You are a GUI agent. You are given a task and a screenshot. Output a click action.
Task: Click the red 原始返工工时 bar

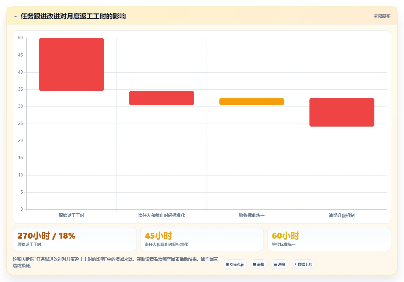71,64
